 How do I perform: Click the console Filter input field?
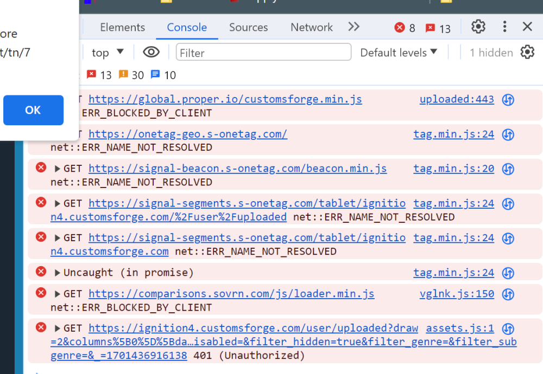point(263,53)
